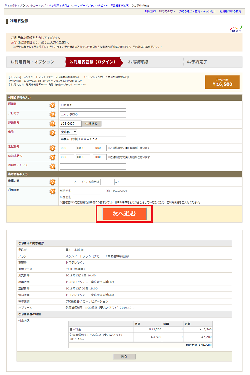Click the 戻る button
The width and height of the screenshot is (250, 375).
124,356
